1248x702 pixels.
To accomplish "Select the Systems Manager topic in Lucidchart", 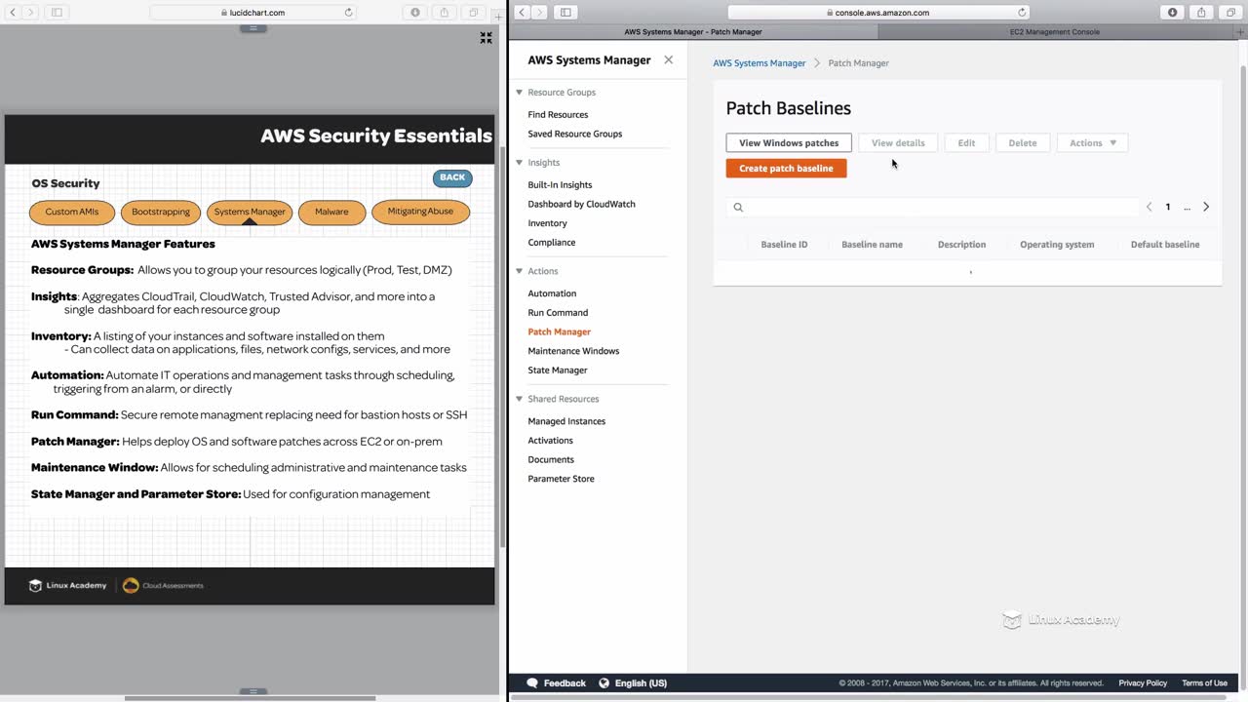I will click(250, 212).
